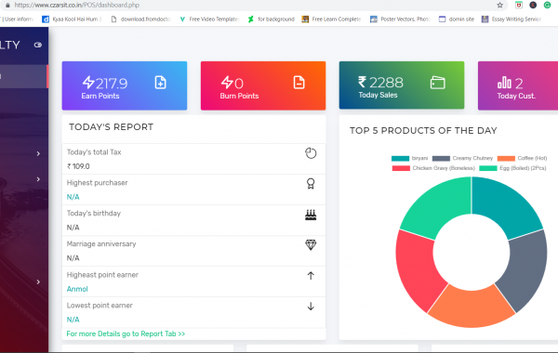Toggle biryani legend item in the chart
Image resolution: width=558 pixels, height=353 pixels.
click(409, 158)
